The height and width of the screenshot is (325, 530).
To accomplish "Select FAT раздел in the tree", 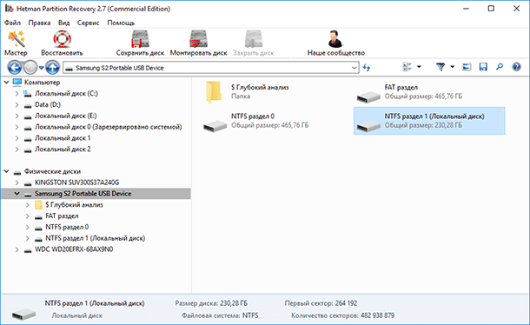I will (62, 216).
